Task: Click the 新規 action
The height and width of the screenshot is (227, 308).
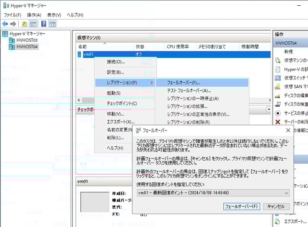Action: click(289, 52)
